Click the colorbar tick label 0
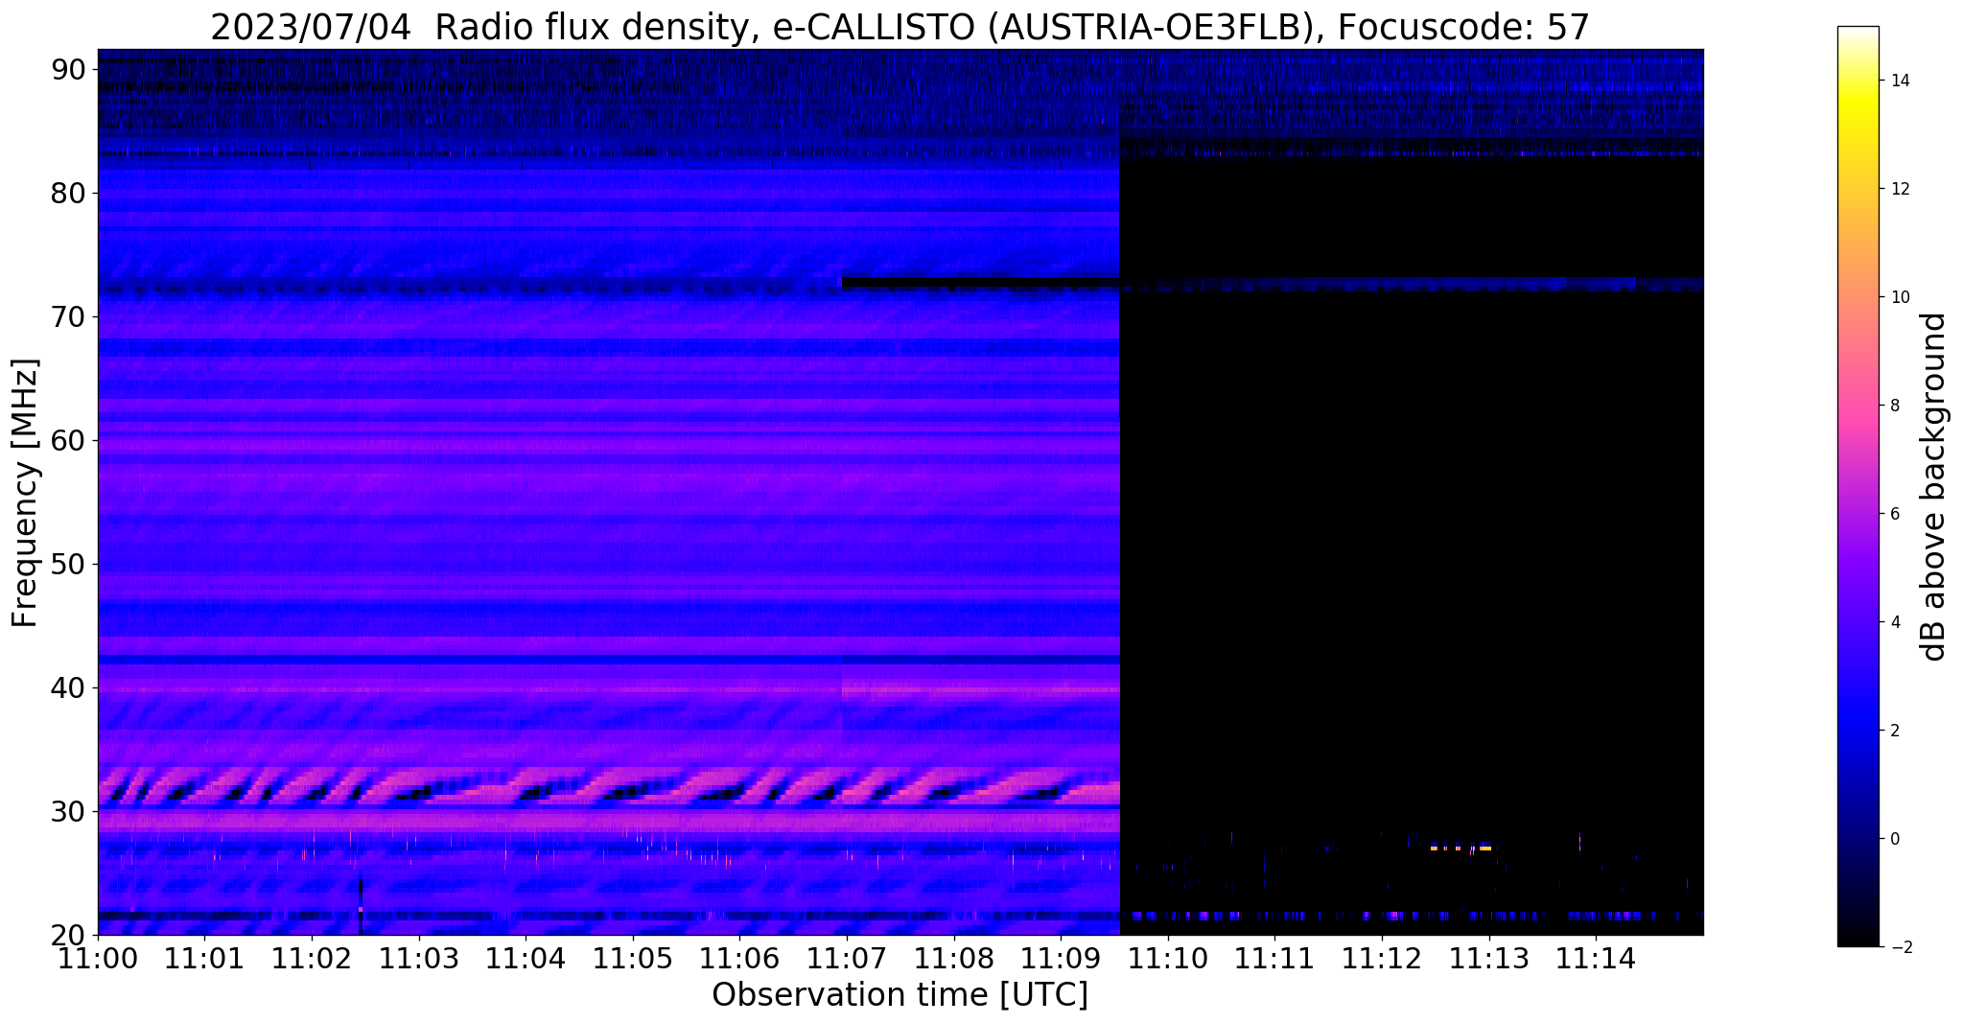The width and height of the screenshot is (1963, 1023). point(1894,839)
